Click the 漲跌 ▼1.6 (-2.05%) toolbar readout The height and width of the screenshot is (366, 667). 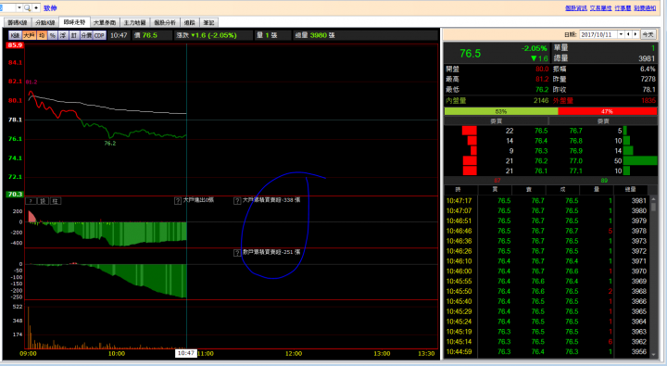pos(207,35)
